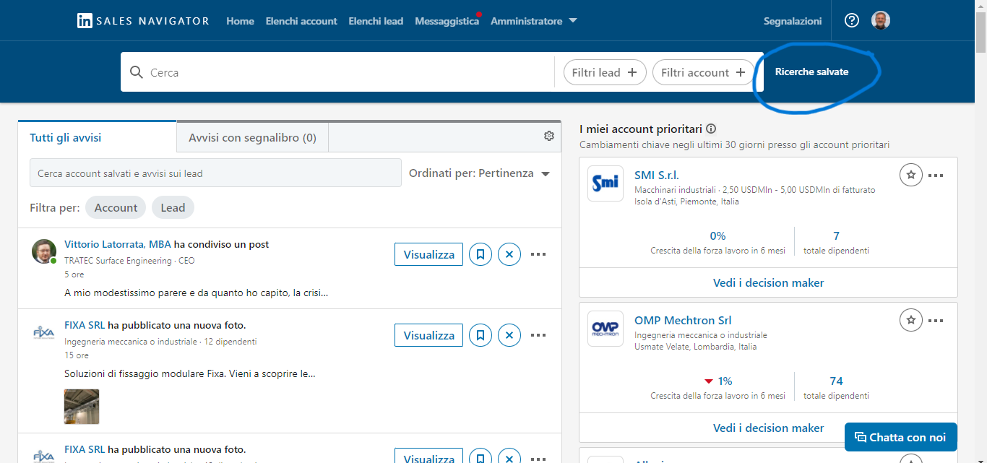Open Ricerche salvate saved searches
This screenshot has width=987, height=463.
click(811, 72)
